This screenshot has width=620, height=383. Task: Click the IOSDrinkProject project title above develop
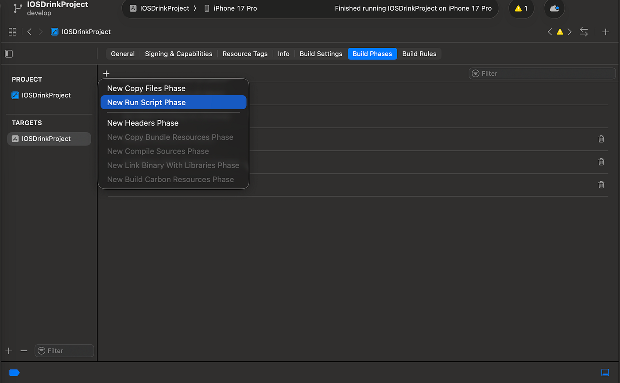point(58,4)
